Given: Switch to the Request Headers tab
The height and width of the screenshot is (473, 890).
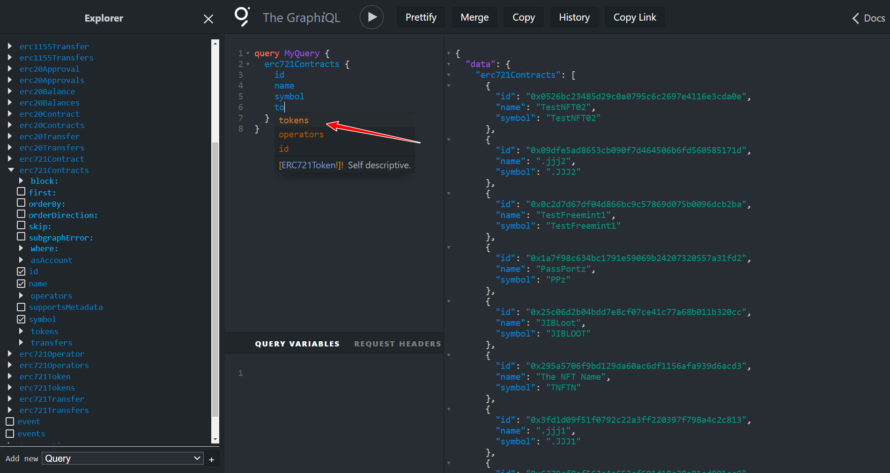Looking at the screenshot, I should (x=397, y=344).
